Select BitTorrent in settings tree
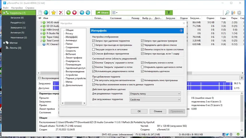The image size is (246, 138). (71, 54)
